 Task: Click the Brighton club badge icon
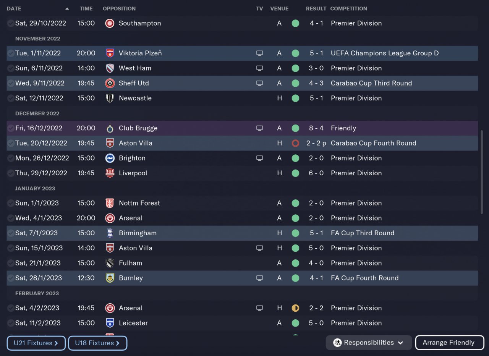(x=110, y=158)
